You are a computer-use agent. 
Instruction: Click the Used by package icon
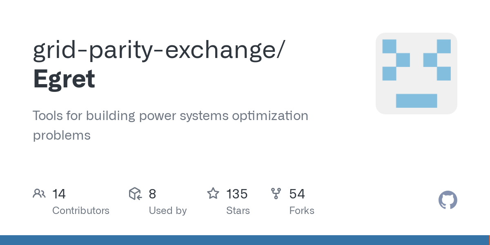[135, 194]
